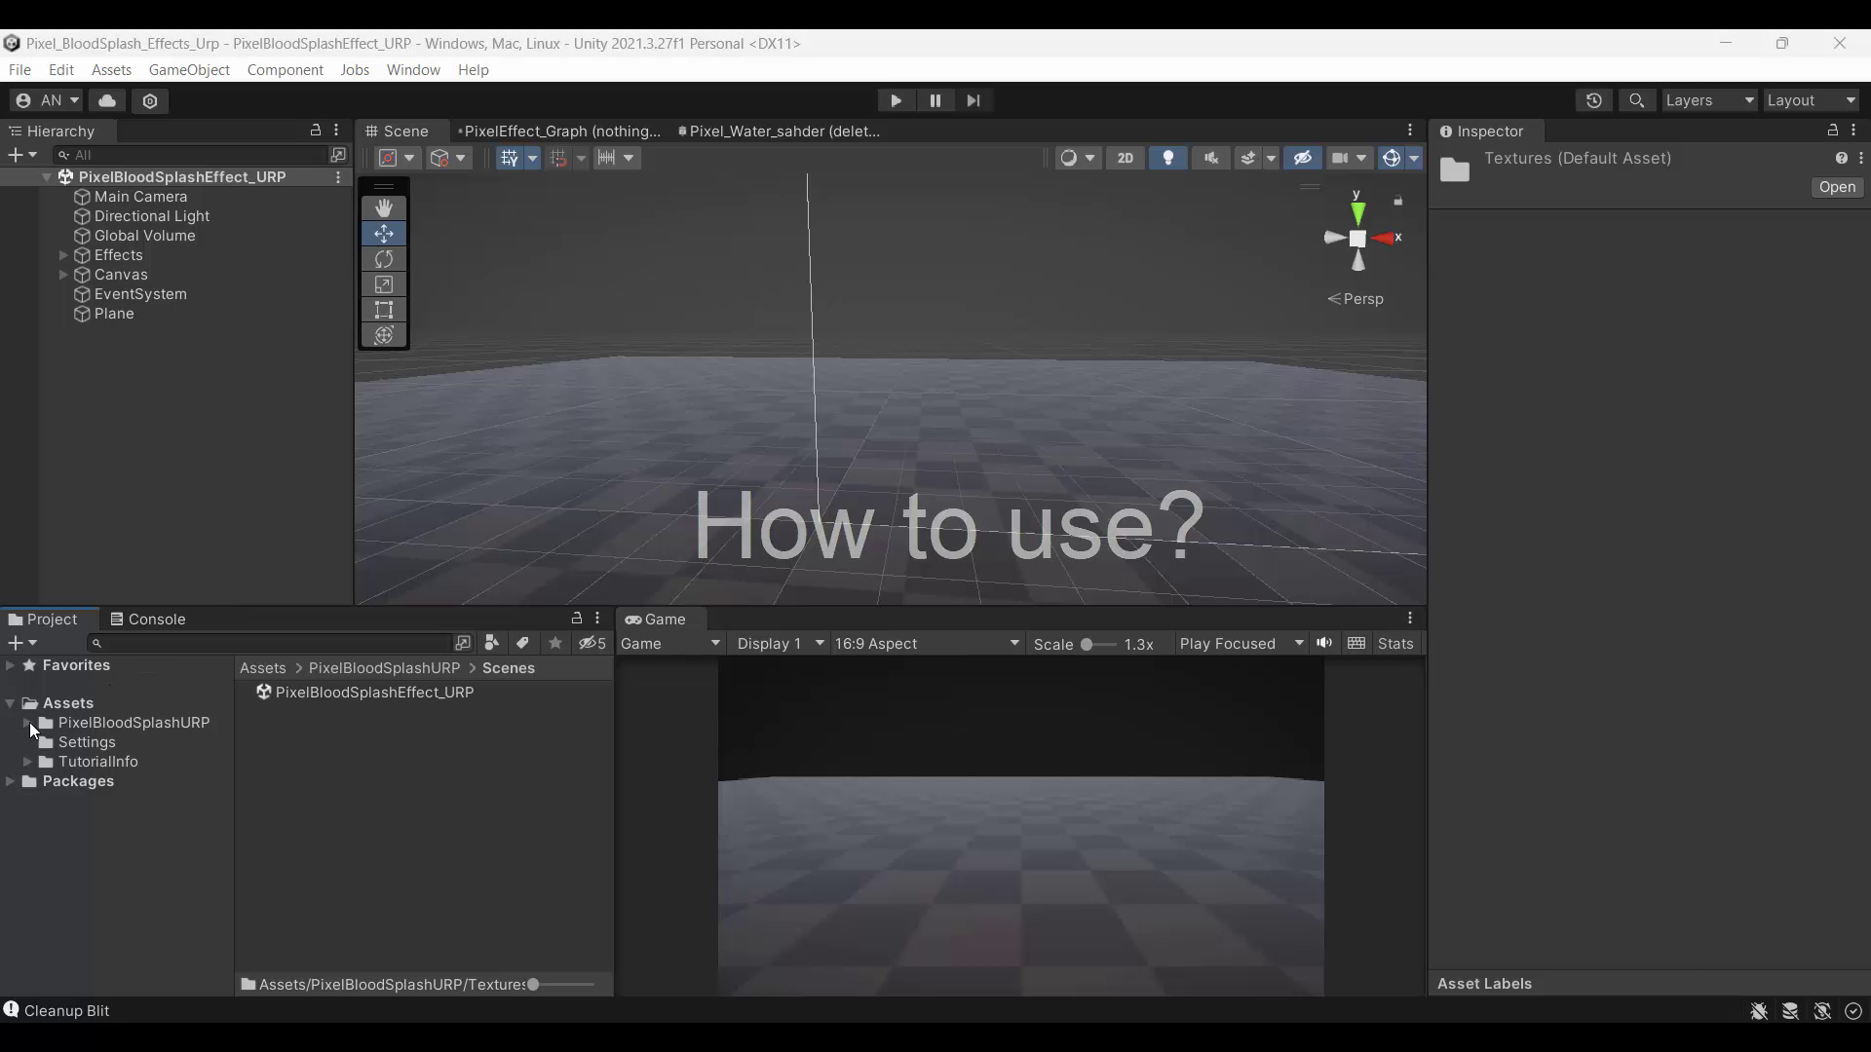The image size is (1871, 1052).
Task: Open version control settings icon
Action: pos(150,100)
